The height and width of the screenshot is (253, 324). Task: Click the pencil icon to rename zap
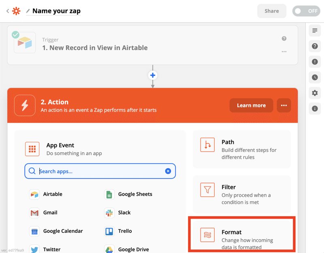pyautogui.click(x=28, y=11)
